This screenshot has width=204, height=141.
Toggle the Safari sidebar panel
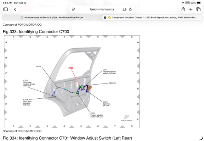[5, 9]
